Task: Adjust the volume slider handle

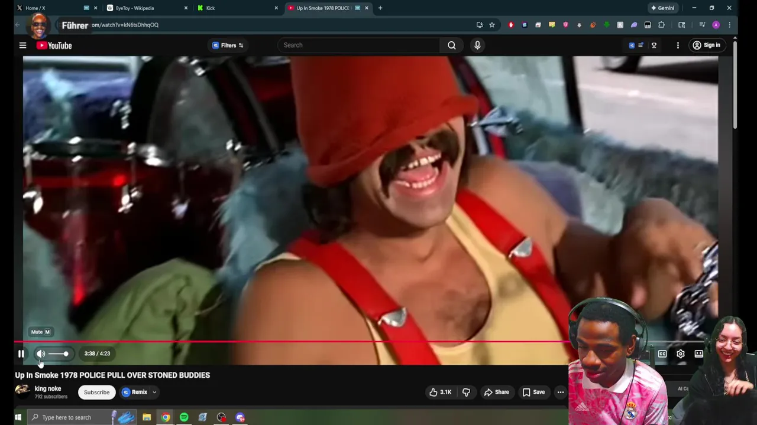Action: click(x=66, y=354)
